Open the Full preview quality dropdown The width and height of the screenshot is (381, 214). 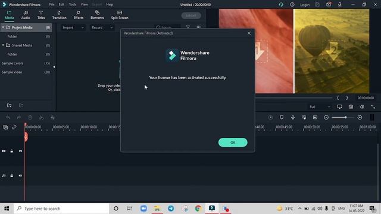(320, 107)
